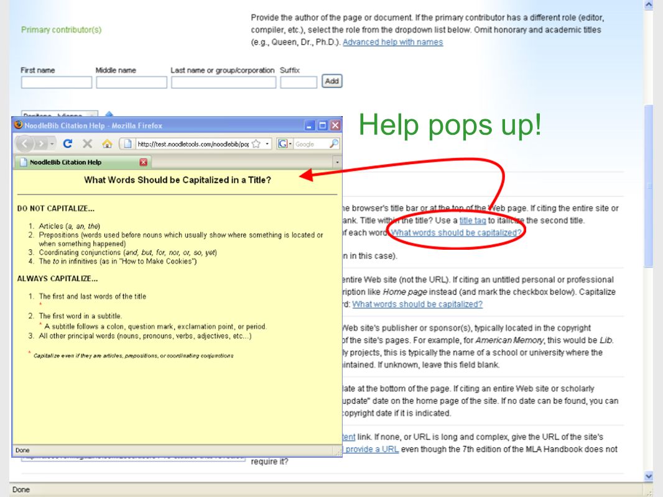Close the NoodleBib Citation Help tab
This screenshot has height=497, width=663.
tap(143, 162)
